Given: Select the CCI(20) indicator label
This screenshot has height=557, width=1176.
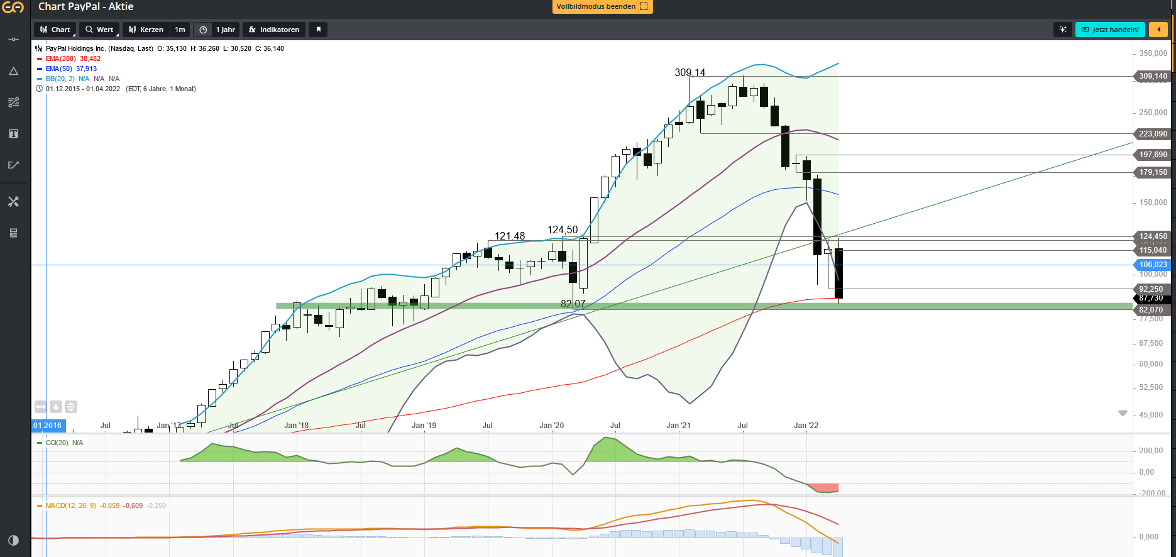Looking at the screenshot, I should click(x=57, y=443).
